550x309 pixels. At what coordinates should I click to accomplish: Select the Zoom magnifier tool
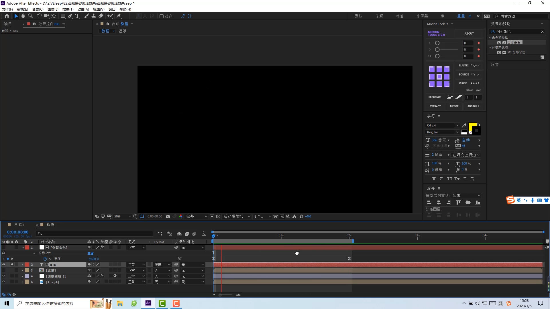click(30, 16)
